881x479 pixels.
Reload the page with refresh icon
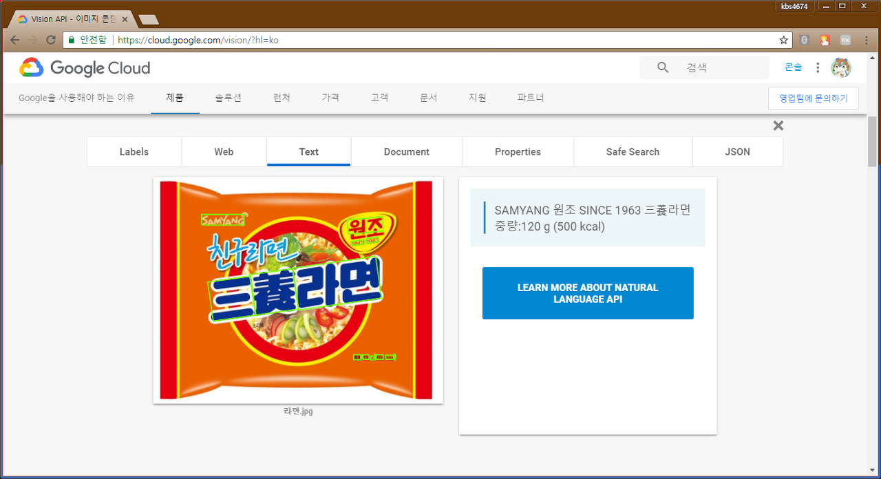click(50, 40)
